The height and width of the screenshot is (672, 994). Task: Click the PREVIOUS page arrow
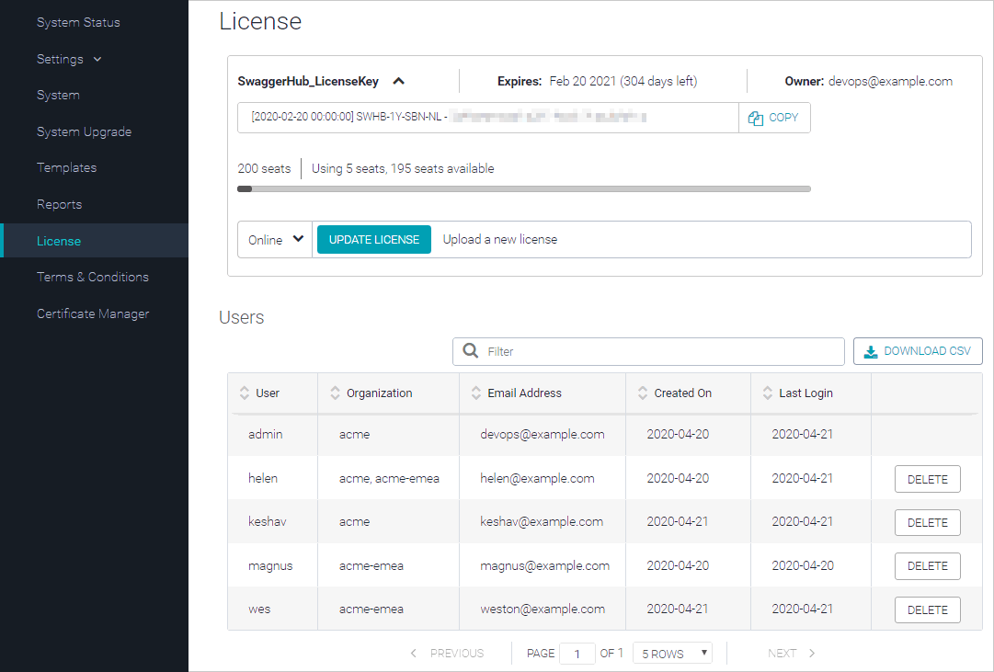[x=413, y=653]
